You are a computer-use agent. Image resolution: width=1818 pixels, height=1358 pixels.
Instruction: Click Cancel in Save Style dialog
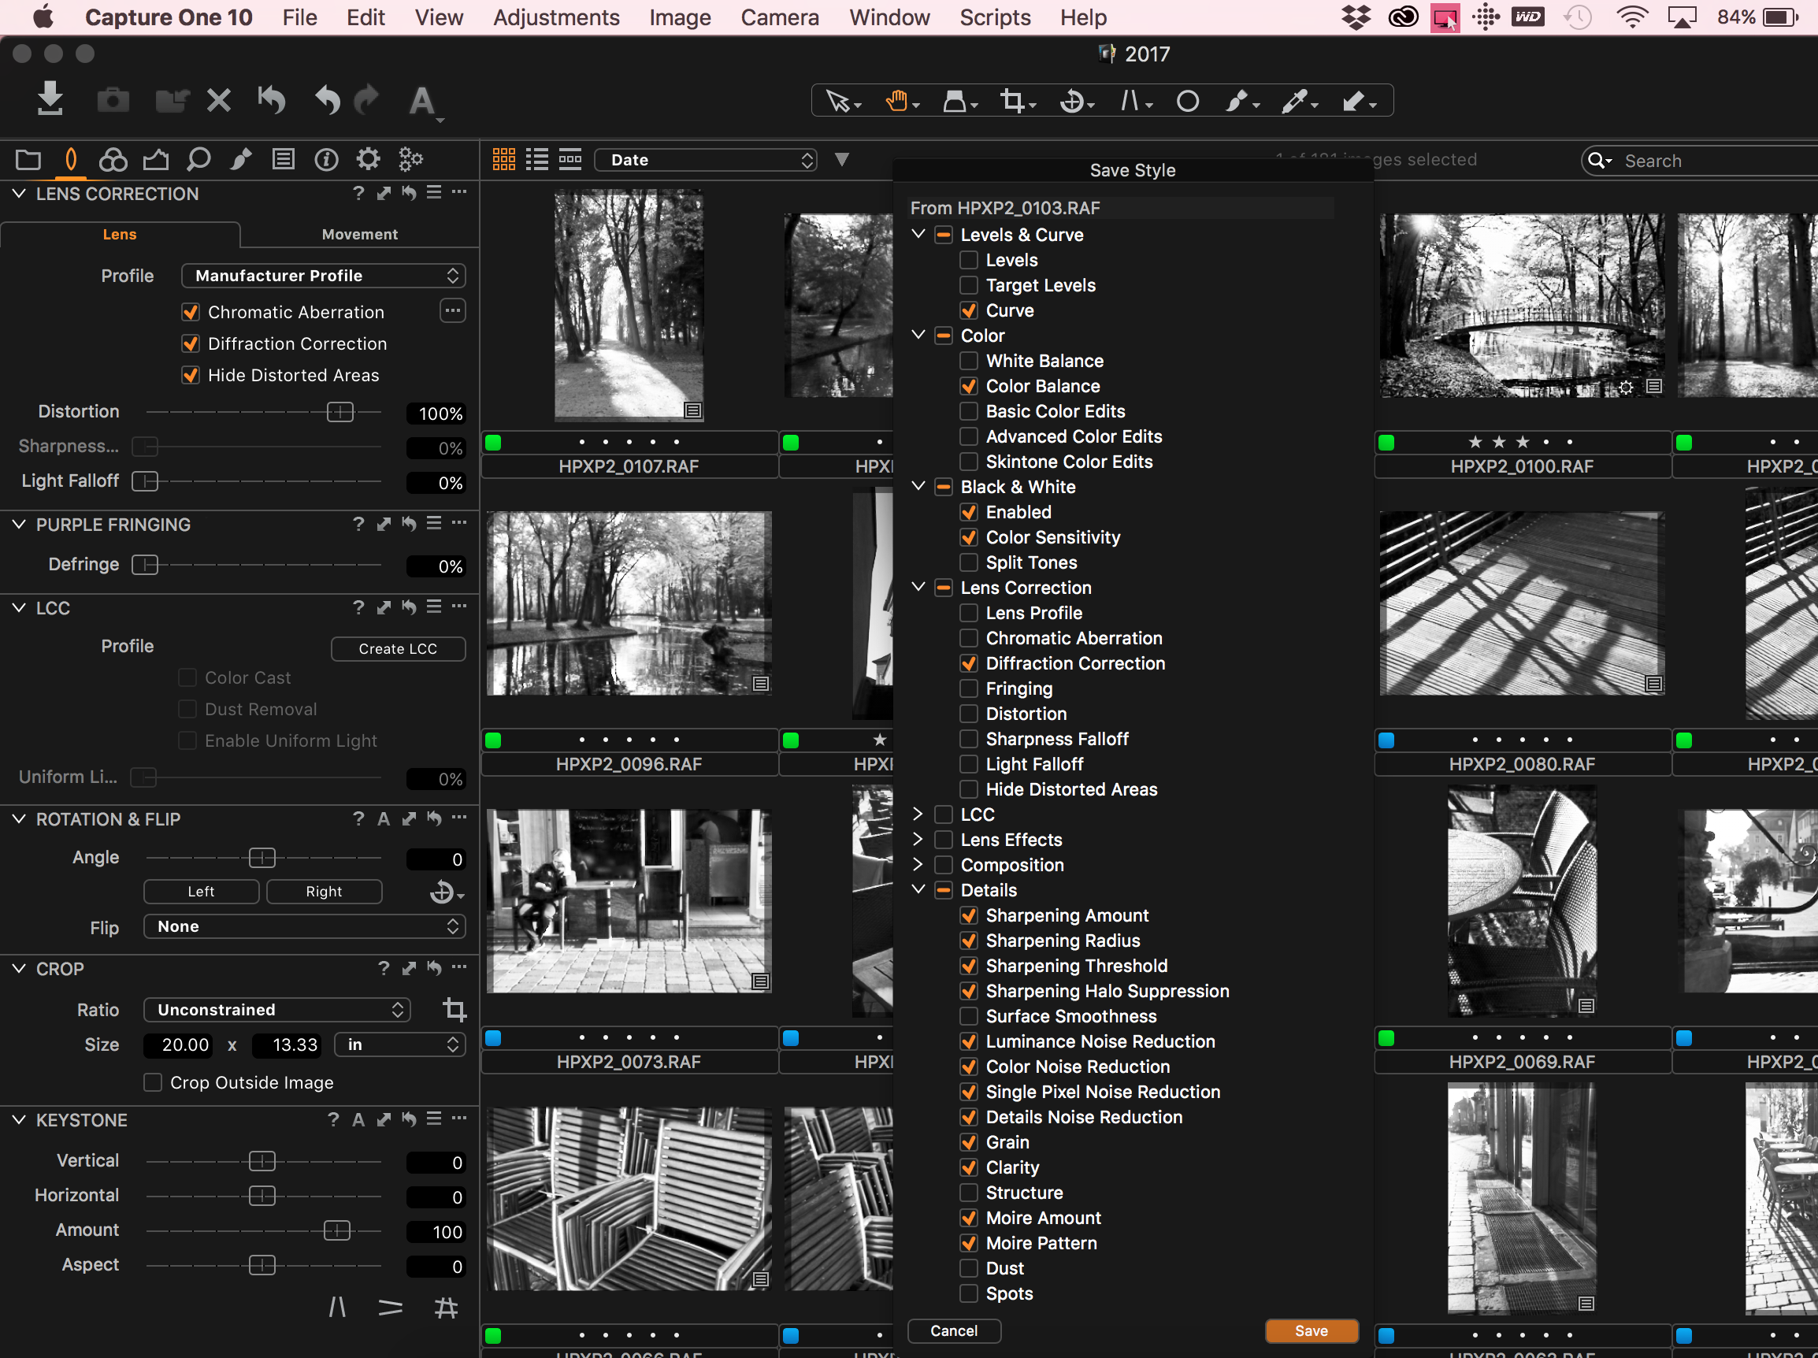pyautogui.click(x=953, y=1331)
